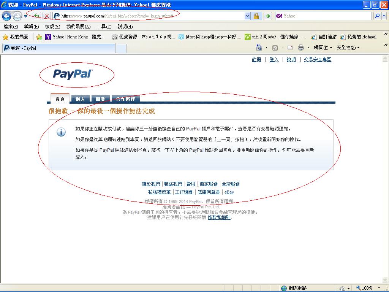Click the add to favorites bar icon
The image size is (389, 292).
(39, 37)
